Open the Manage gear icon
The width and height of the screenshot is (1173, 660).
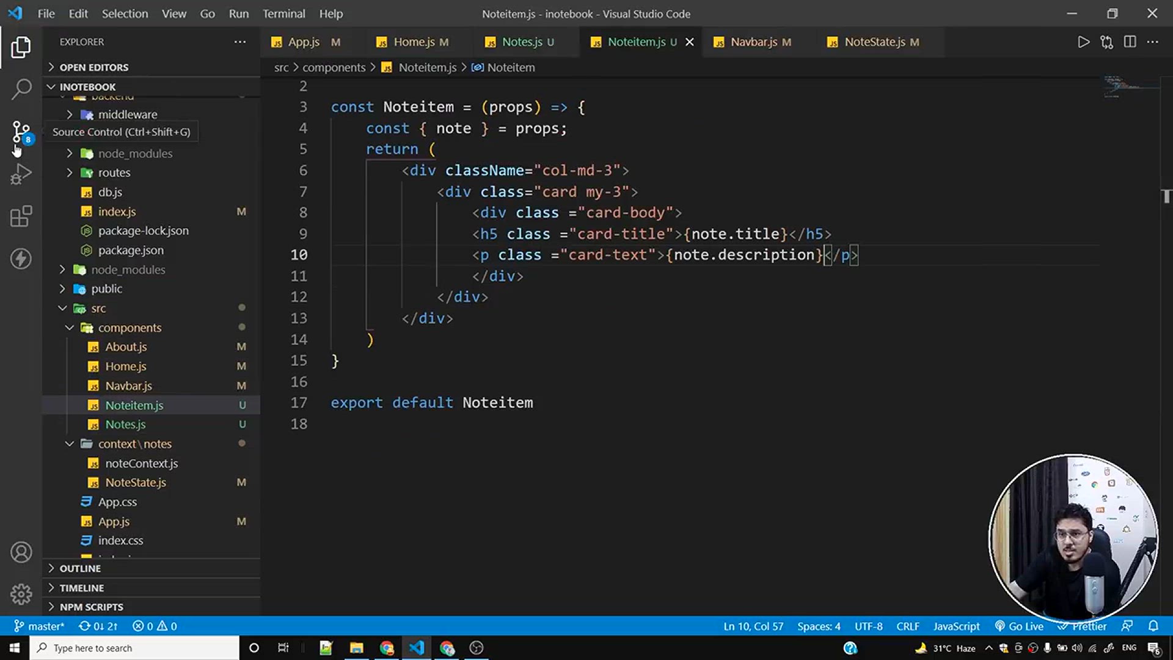tap(21, 594)
